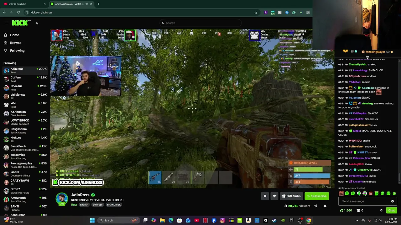Select the headphones green emote in chat row
The image size is (401, 225).
click(359, 193)
